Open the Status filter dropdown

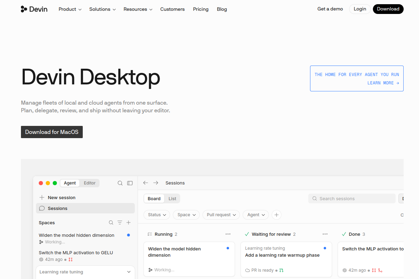pos(157,215)
